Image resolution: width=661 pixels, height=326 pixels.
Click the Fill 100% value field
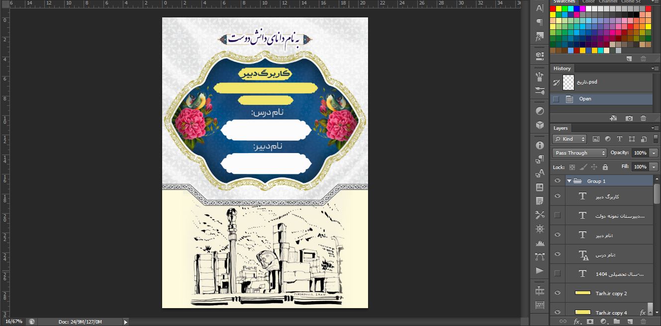pos(641,167)
